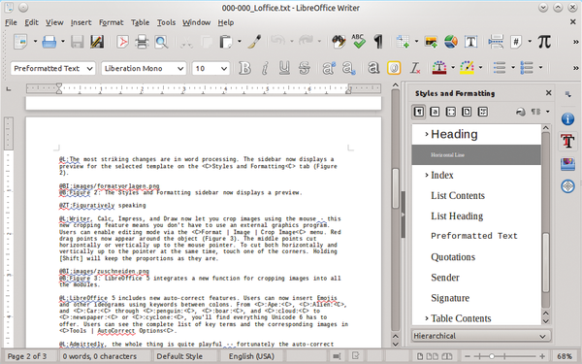Toggle strikethrough formatting
Image resolution: width=582 pixels, height=364 pixels.
305,68
